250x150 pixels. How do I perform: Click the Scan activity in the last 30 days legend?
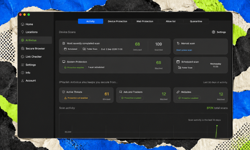204,120
